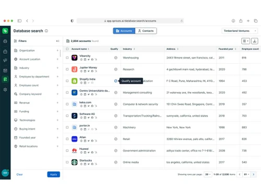Click the Clear filters link
261x196 pixels.
(x=19, y=175)
